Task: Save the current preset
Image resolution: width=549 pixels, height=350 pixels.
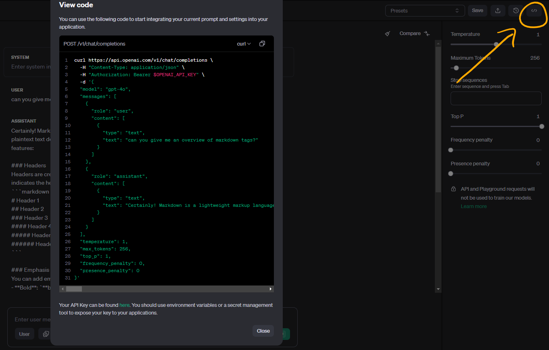Action: 478,10
